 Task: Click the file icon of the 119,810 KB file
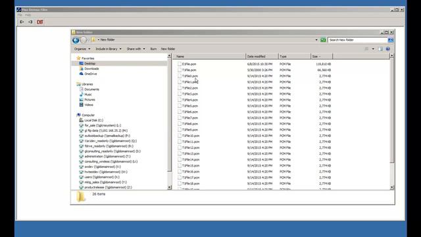180,64
